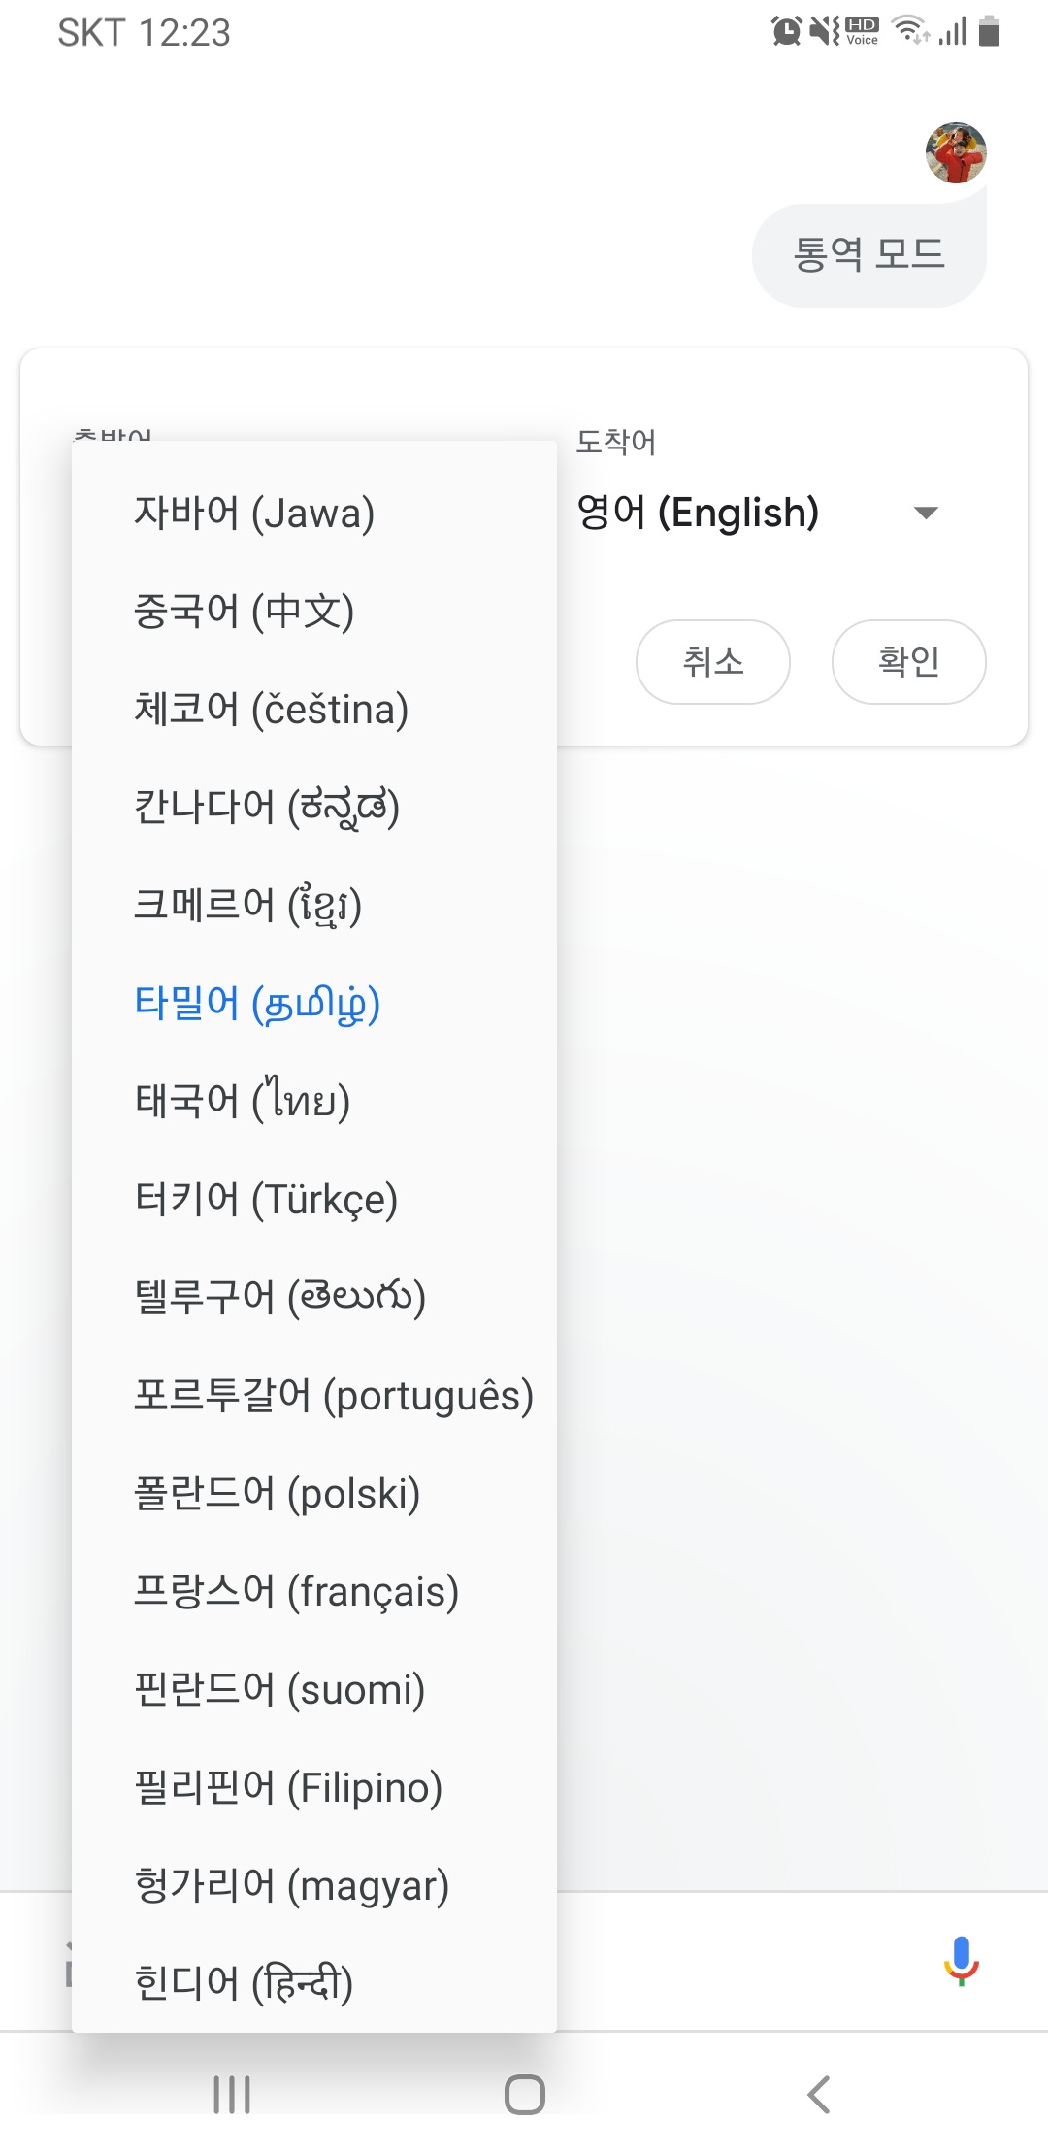Click the dropdown arrow next to English
Image resolution: width=1048 pixels, height=2155 pixels.
[x=927, y=513]
